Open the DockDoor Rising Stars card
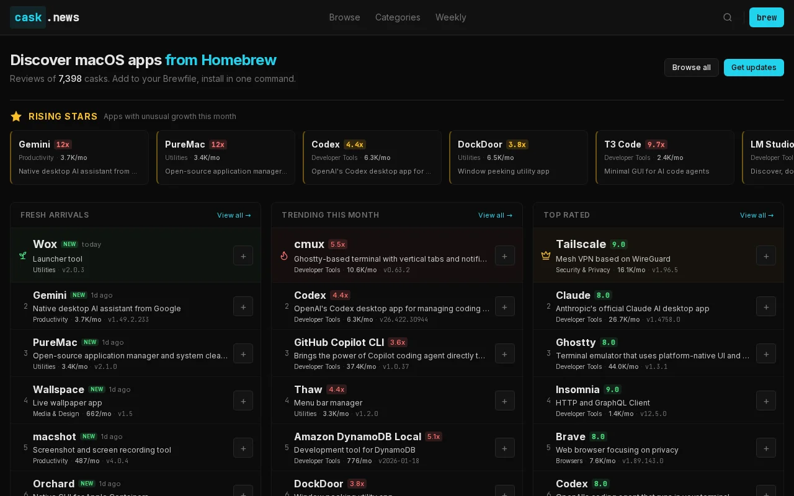This screenshot has width=794, height=496. (519, 157)
